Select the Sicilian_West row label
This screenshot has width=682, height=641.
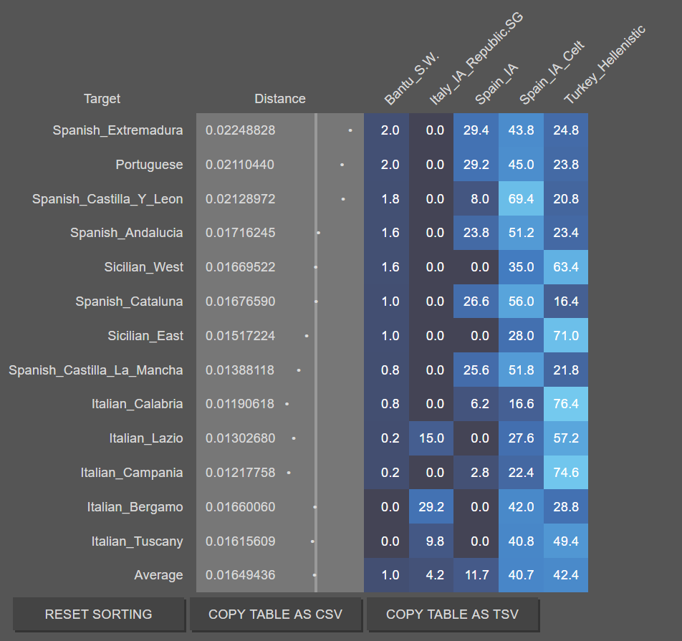[x=143, y=266]
